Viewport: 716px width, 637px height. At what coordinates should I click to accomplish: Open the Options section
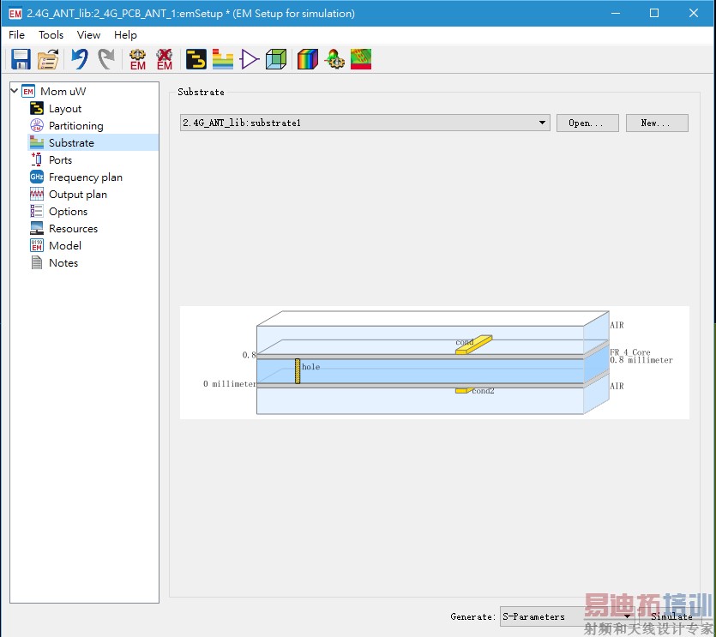tap(68, 212)
